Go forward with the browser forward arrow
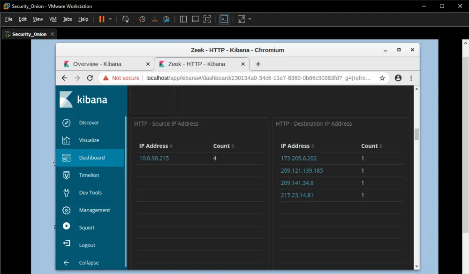 [x=77, y=78]
